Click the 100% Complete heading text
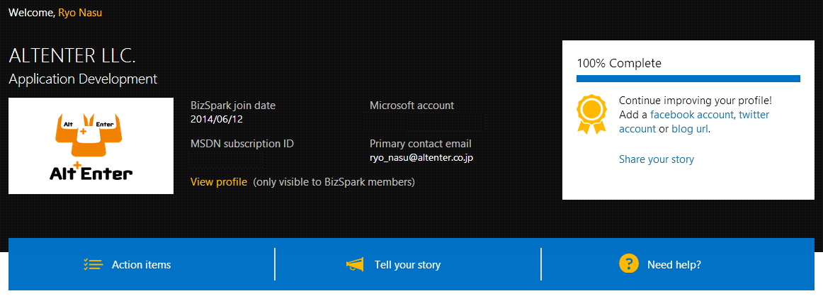Image resolution: width=823 pixels, height=301 pixels. click(619, 64)
